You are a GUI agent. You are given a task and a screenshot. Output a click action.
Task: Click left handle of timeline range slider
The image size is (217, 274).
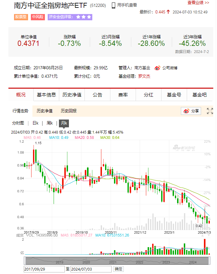[x=25, y=261]
